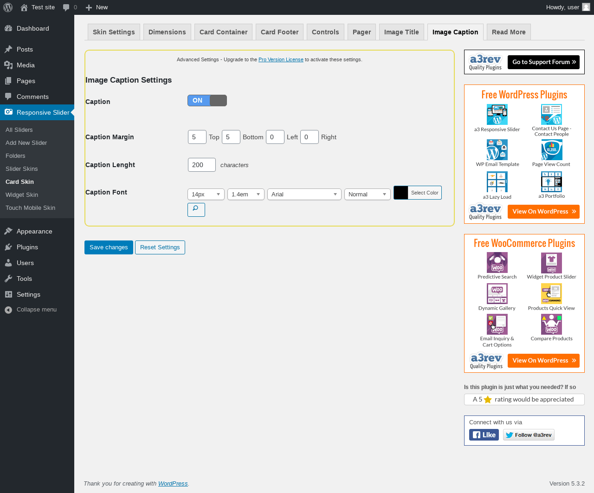Click the Reset Settings button
594x493 pixels.
tap(160, 247)
